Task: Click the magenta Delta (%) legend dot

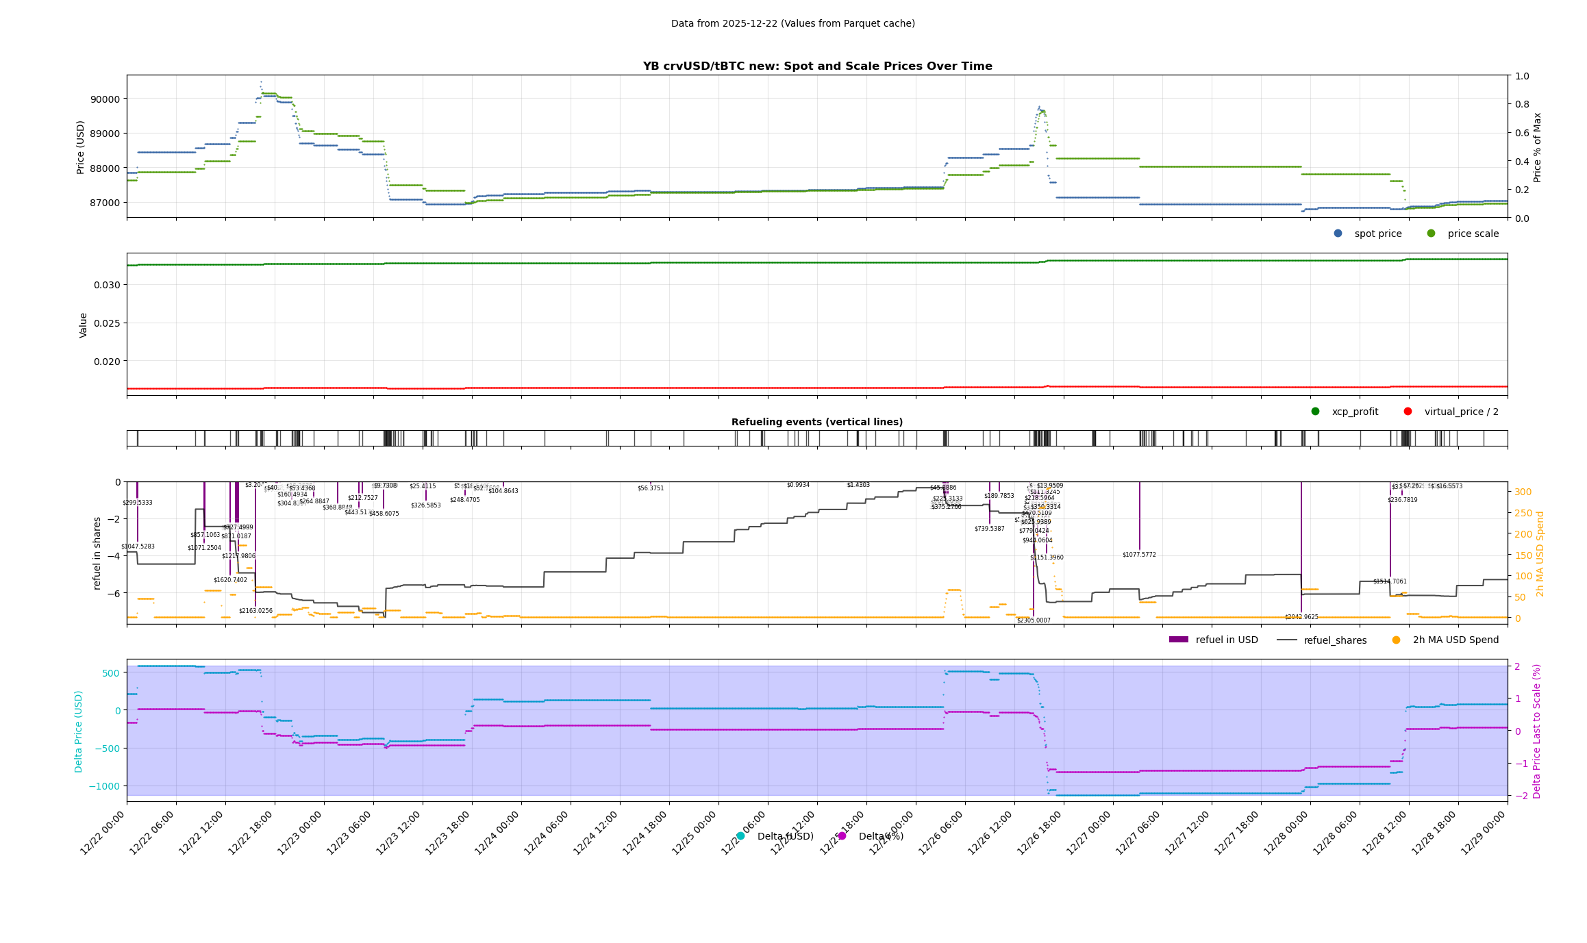Action: (842, 836)
